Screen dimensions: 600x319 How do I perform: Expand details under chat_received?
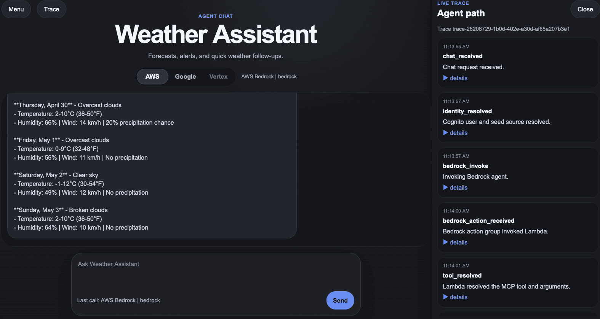tap(455, 78)
